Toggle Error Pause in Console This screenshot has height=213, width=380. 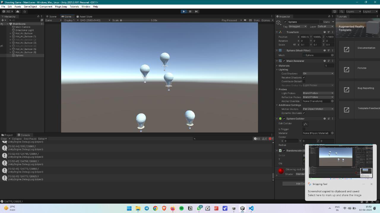click(30, 139)
